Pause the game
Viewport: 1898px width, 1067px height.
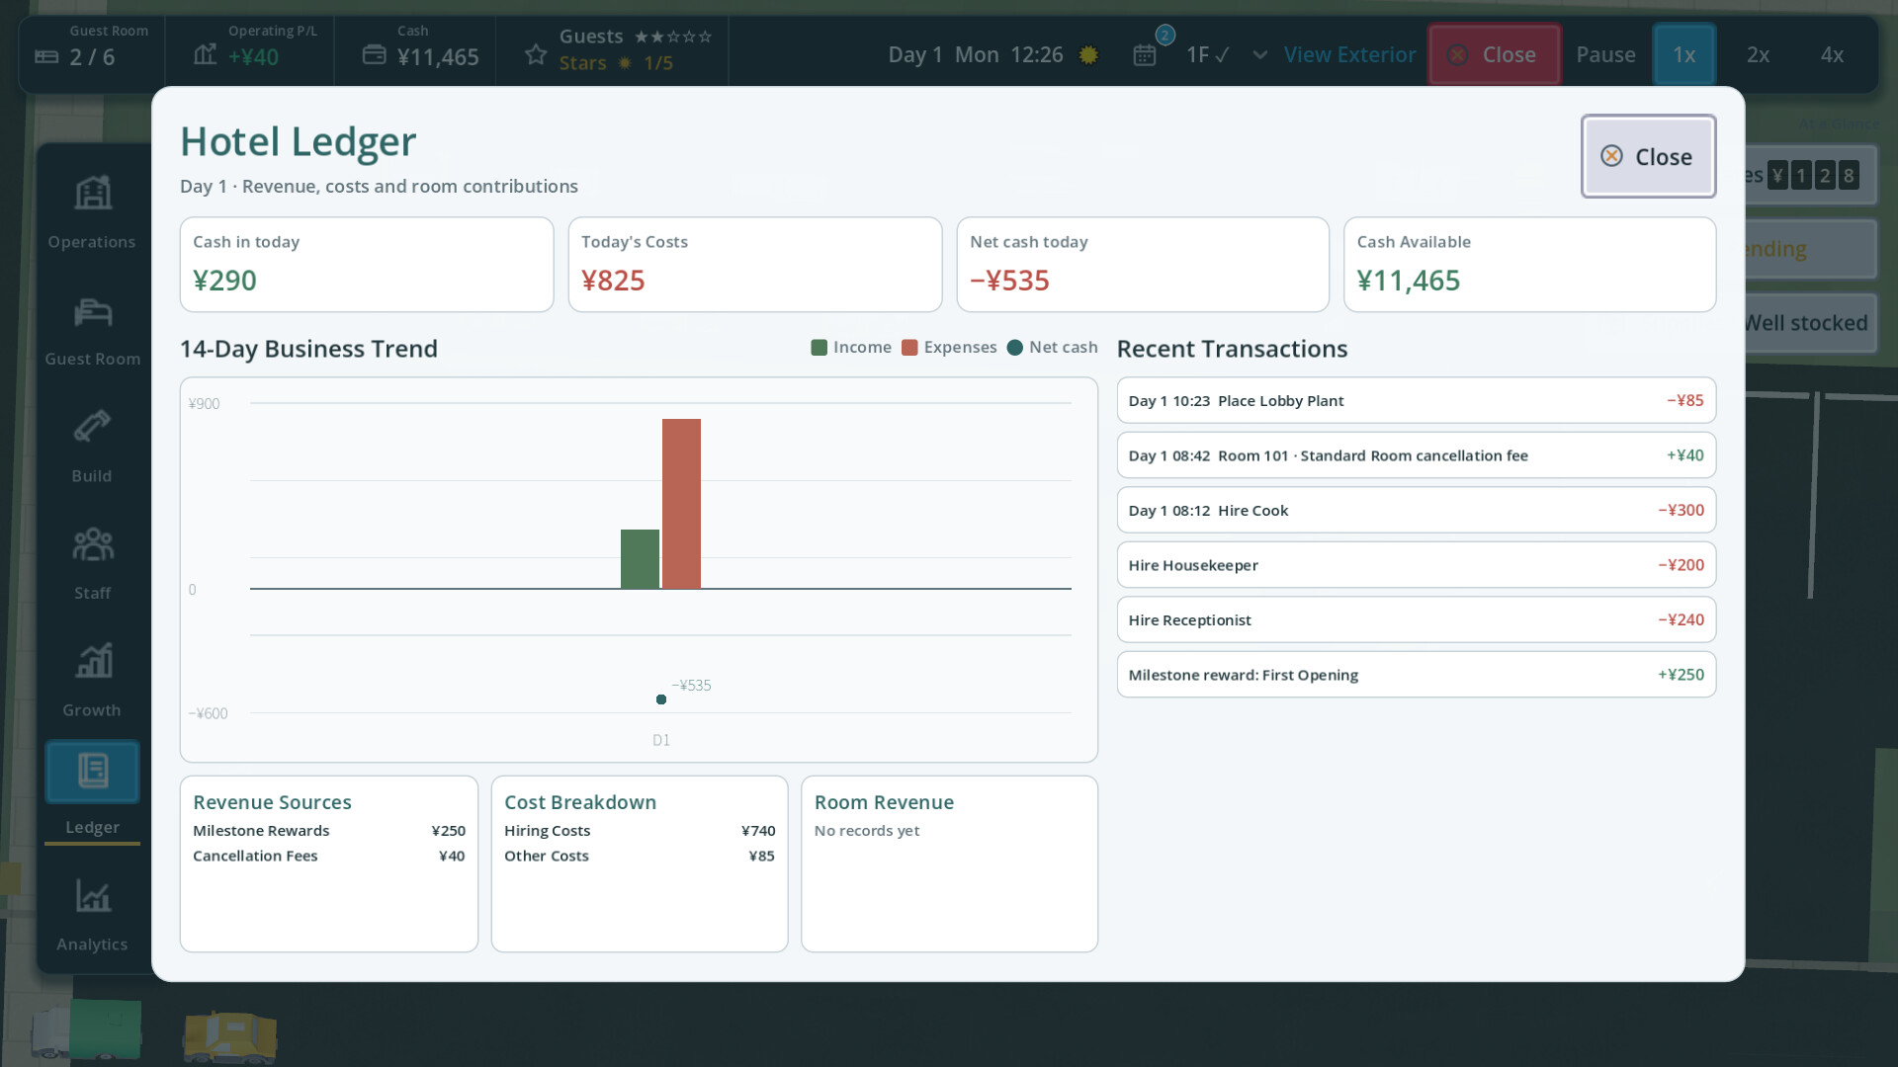[1605, 54]
